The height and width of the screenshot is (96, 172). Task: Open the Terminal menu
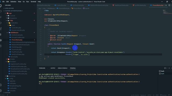(33, 2)
